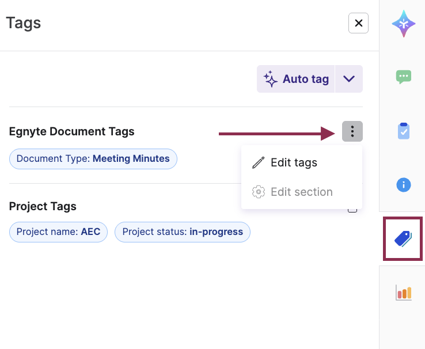Click the Document Type: Meeting Minutes tag
The width and height of the screenshot is (425, 349).
click(x=93, y=159)
